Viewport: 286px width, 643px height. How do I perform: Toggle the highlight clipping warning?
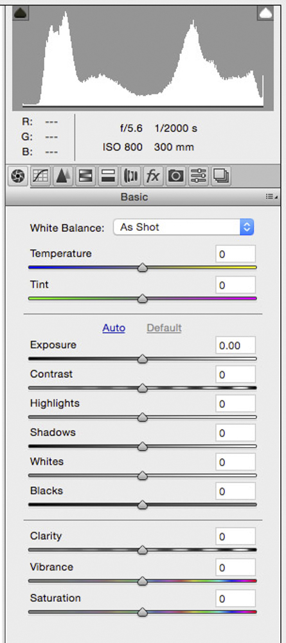[265, 13]
